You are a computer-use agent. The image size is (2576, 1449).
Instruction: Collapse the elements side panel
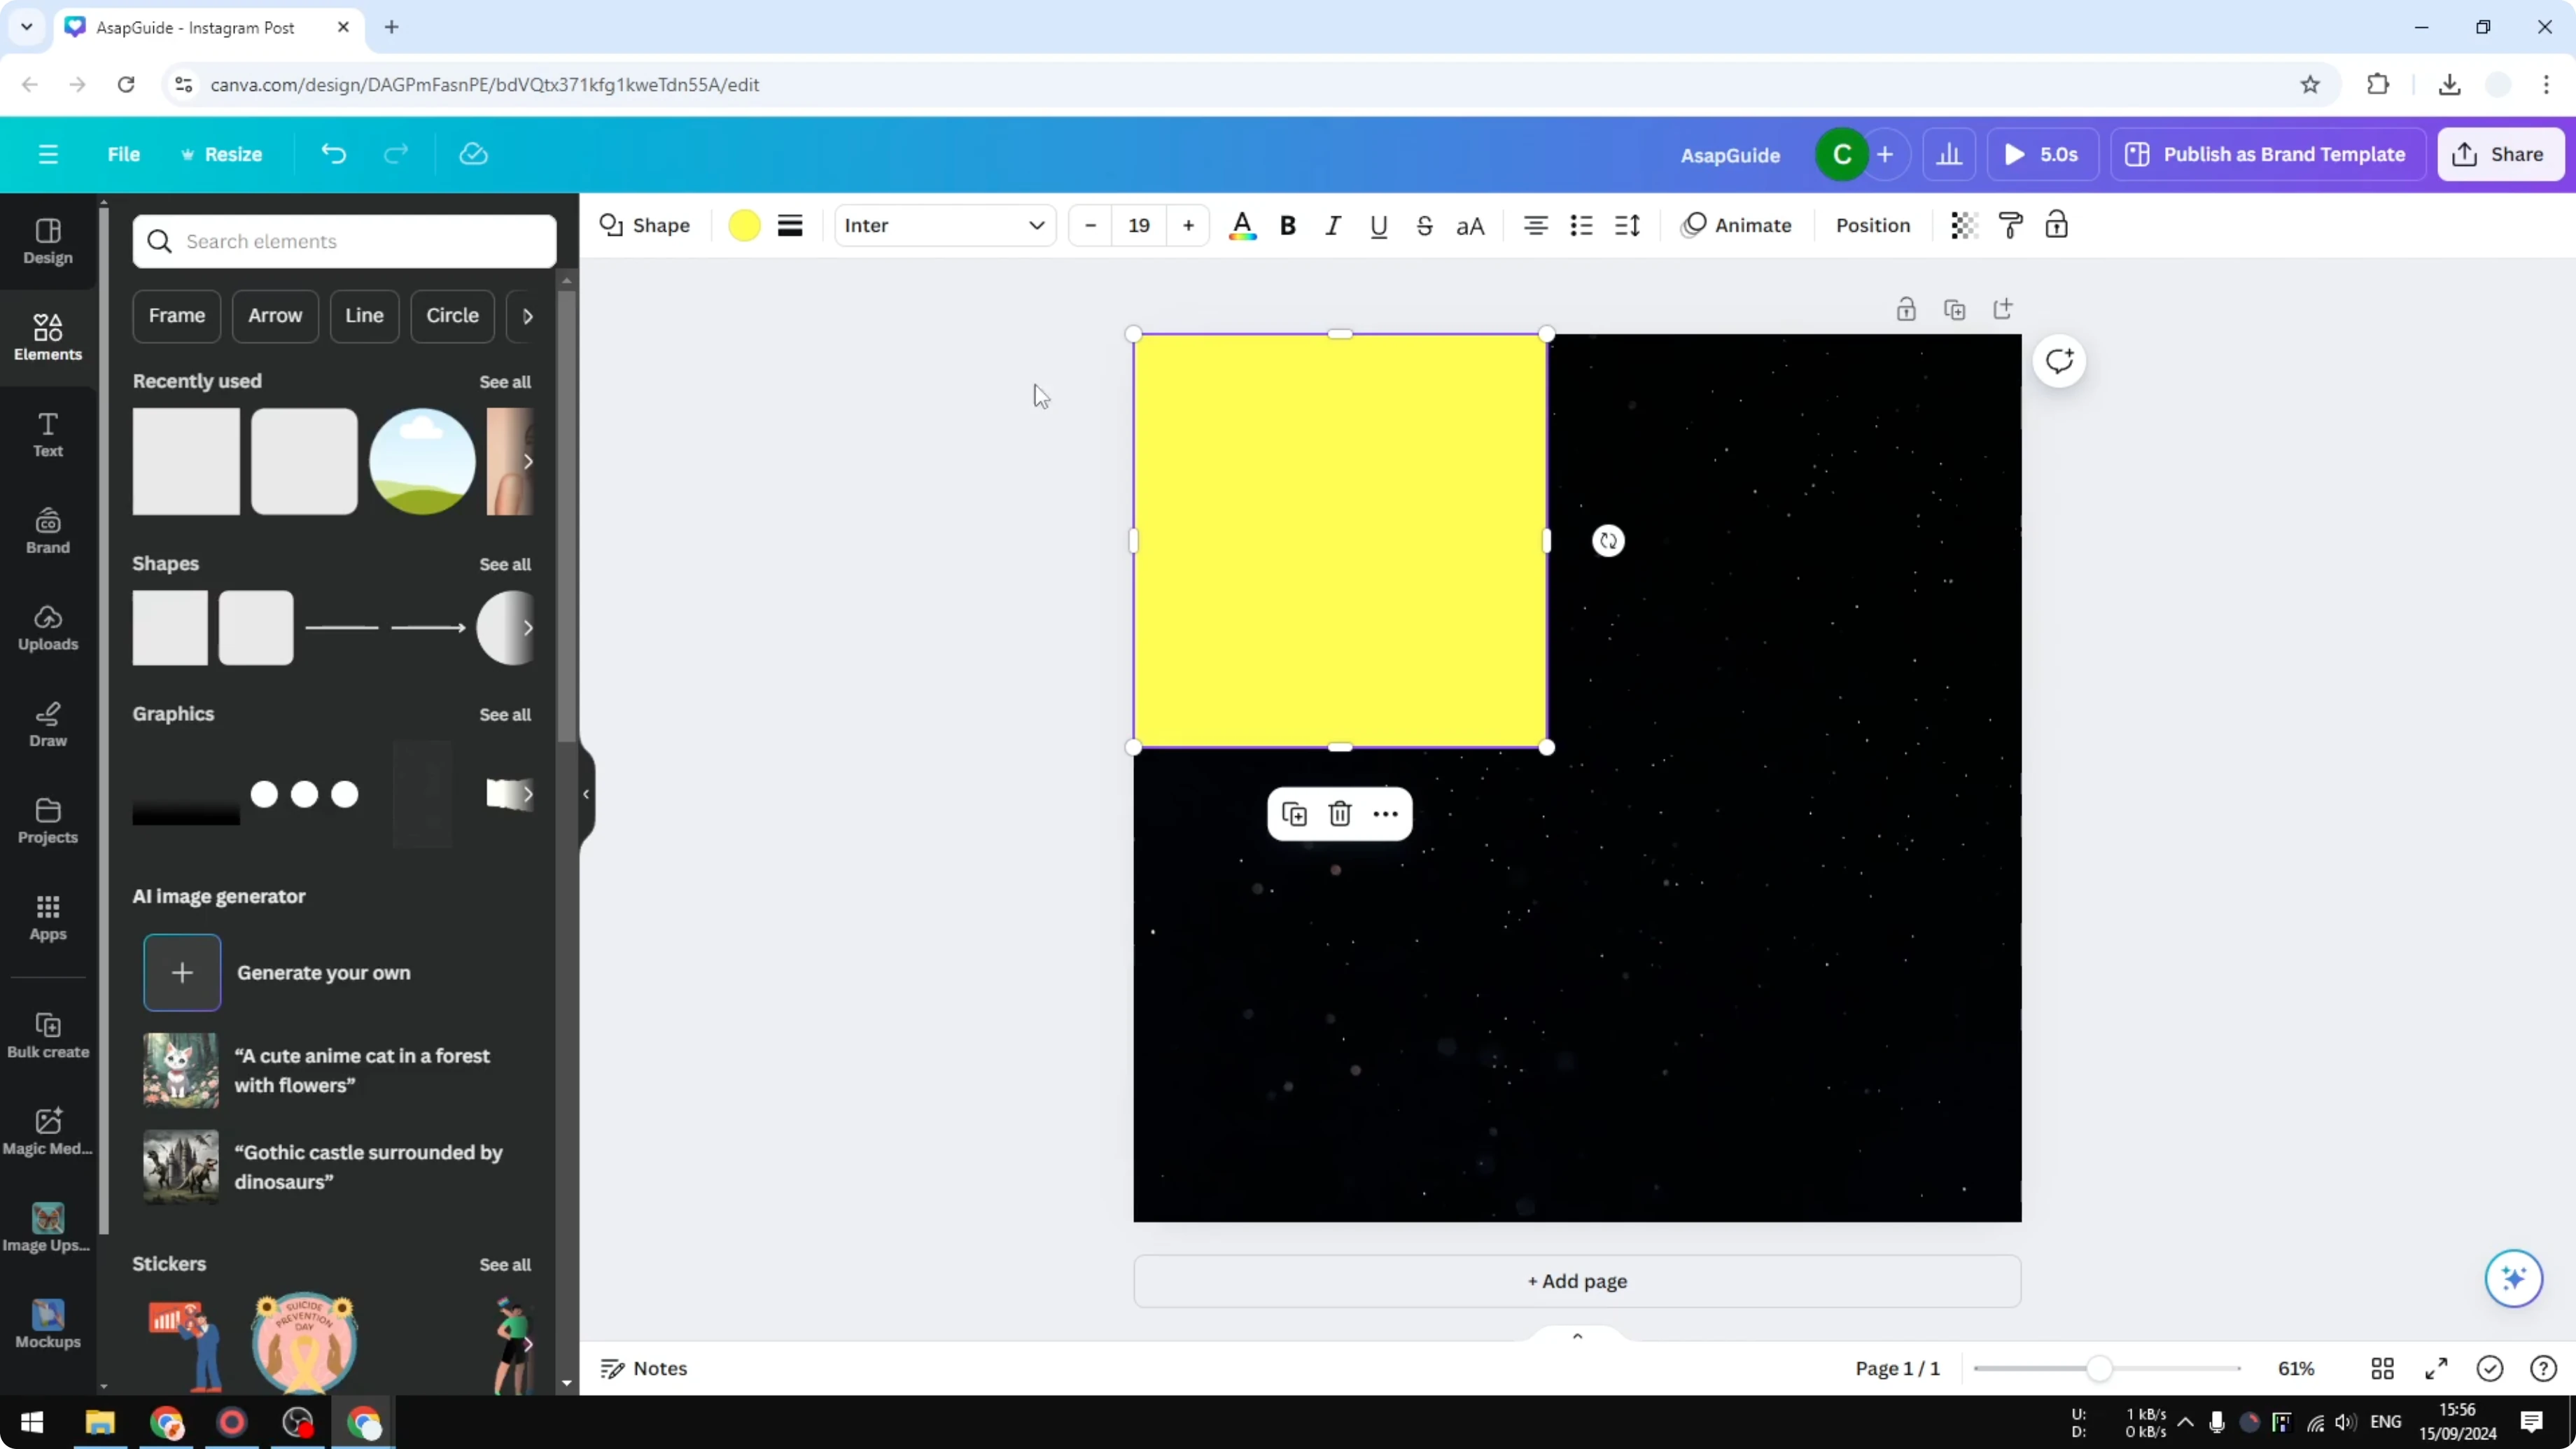(586, 794)
